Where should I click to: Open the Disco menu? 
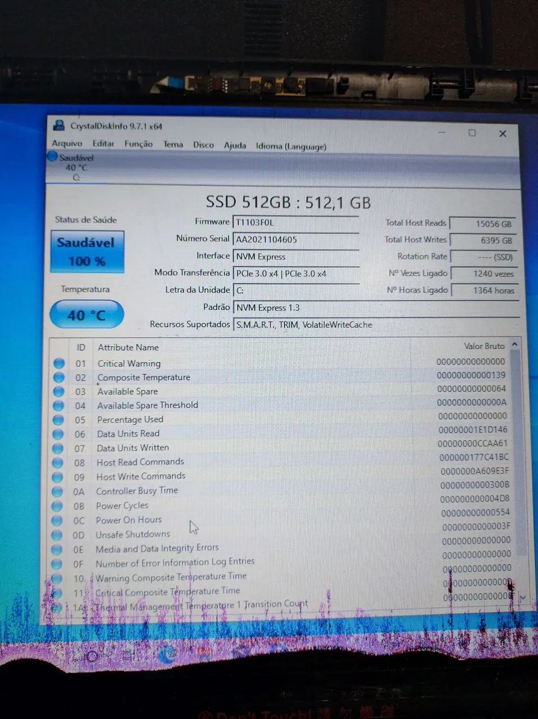click(203, 145)
